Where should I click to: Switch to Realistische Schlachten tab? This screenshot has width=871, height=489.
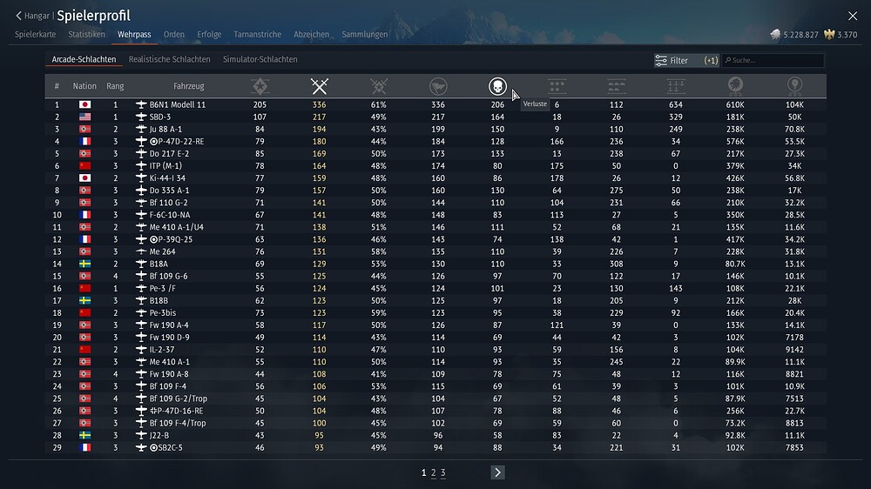pyautogui.click(x=169, y=60)
